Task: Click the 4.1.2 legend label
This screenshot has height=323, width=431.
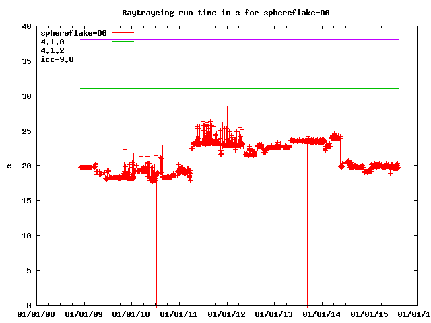Action: click(x=53, y=50)
